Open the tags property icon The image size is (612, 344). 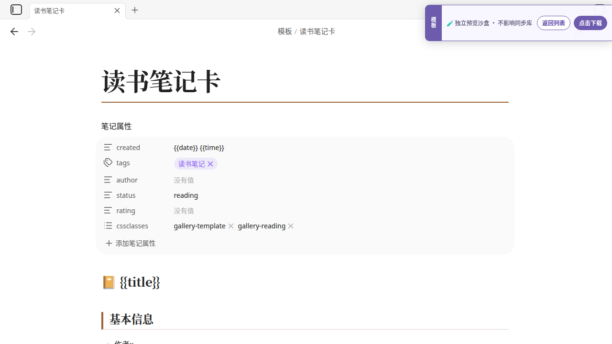[108, 162]
